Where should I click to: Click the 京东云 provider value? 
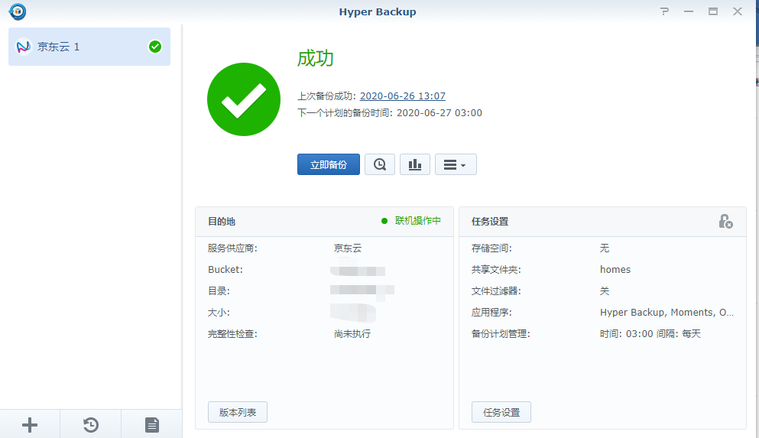click(348, 248)
